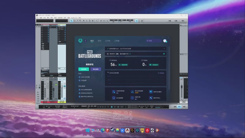Select the Range tool in Studio One toolbar
245x138 pixels.
click(x=74, y=21)
